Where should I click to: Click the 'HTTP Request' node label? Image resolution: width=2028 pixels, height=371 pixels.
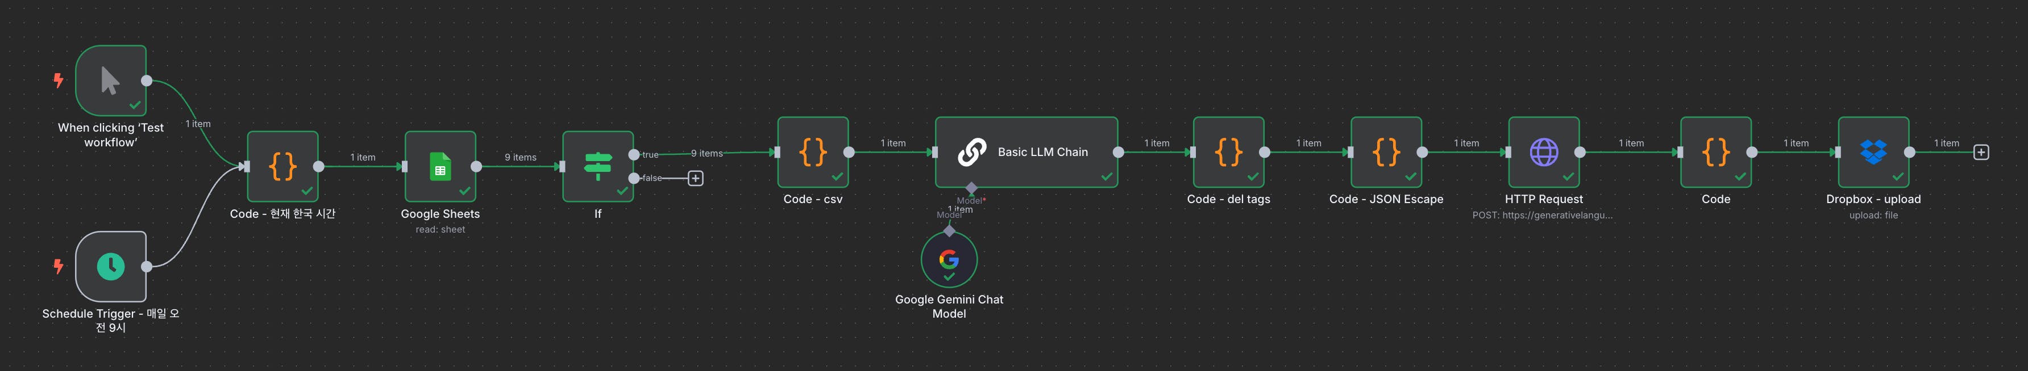click(1543, 199)
